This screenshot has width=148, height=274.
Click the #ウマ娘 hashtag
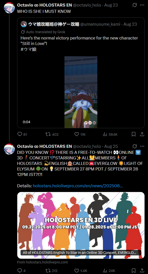(29, 50)
